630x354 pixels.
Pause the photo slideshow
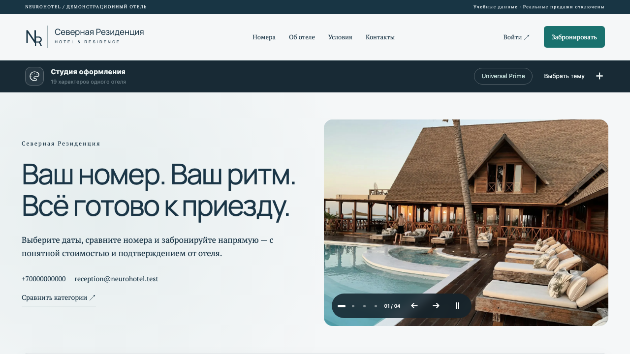[458, 306]
